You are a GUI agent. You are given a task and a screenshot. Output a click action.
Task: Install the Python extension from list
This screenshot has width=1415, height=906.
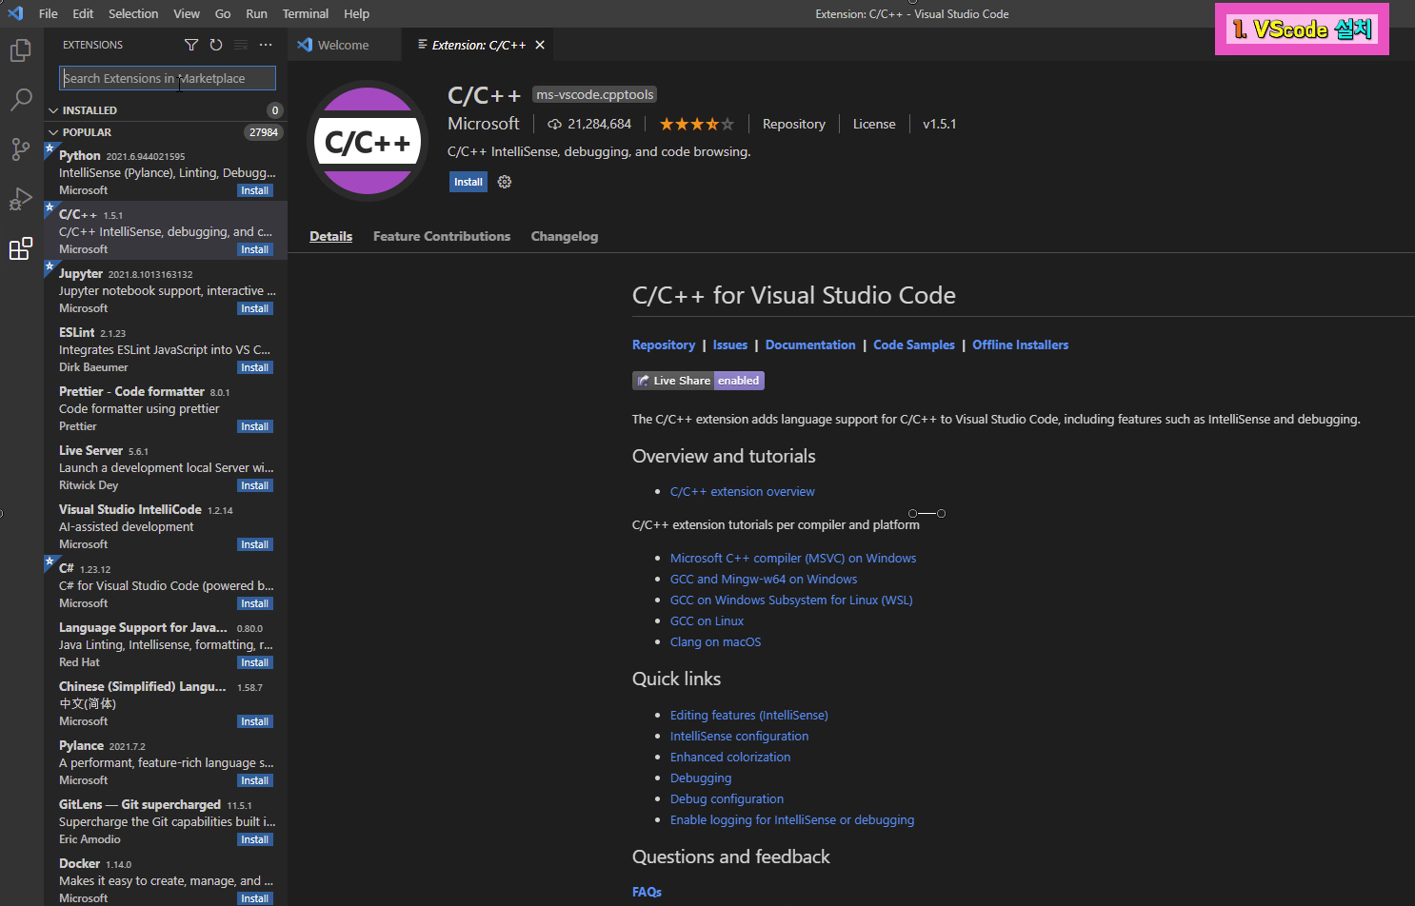pos(254,190)
